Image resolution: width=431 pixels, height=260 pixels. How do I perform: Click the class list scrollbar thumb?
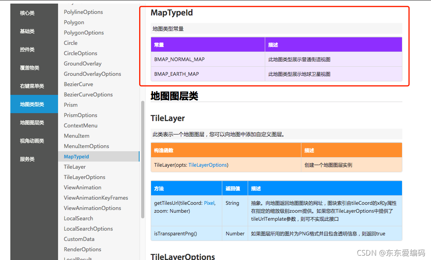pyautogui.click(x=143, y=160)
